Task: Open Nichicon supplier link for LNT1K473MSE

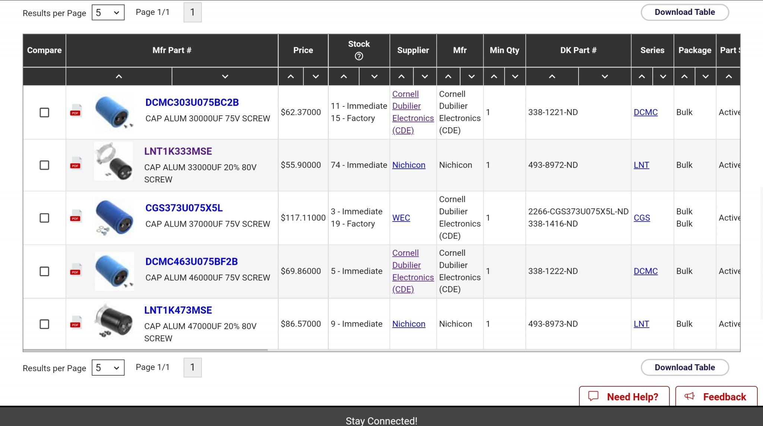Action: click(x=409, y=324)
